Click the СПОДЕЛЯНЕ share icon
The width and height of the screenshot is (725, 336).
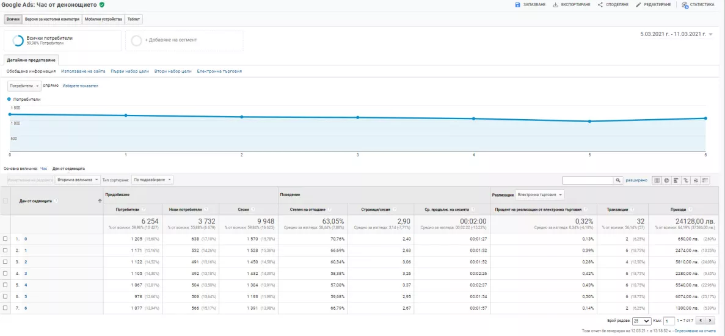pyautogui.click(x=600, y=5)
